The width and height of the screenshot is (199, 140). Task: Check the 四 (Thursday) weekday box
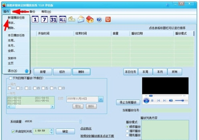(35, 88)
